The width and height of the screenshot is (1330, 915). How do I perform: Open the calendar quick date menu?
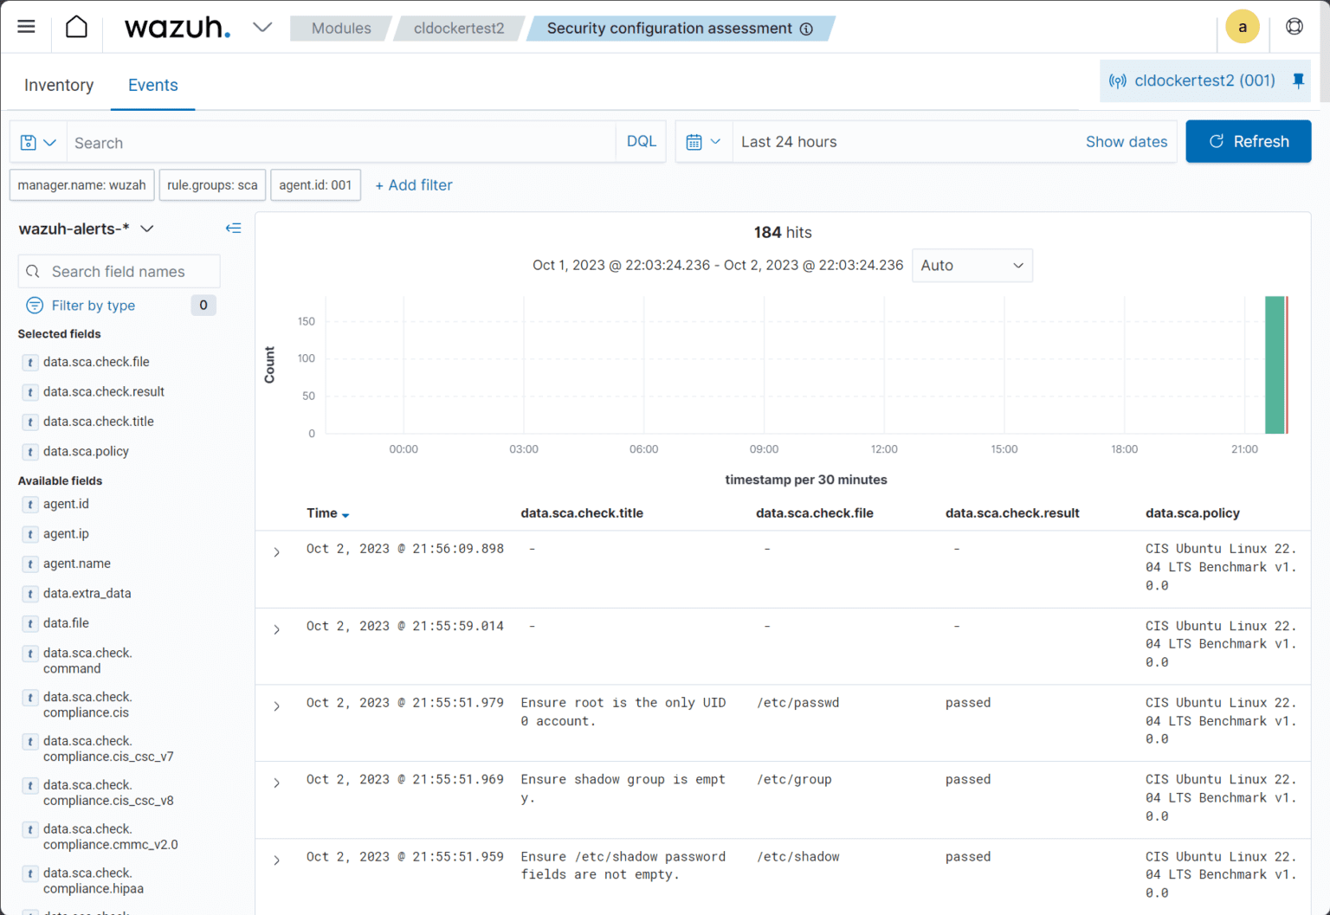[x=703, y=142]
